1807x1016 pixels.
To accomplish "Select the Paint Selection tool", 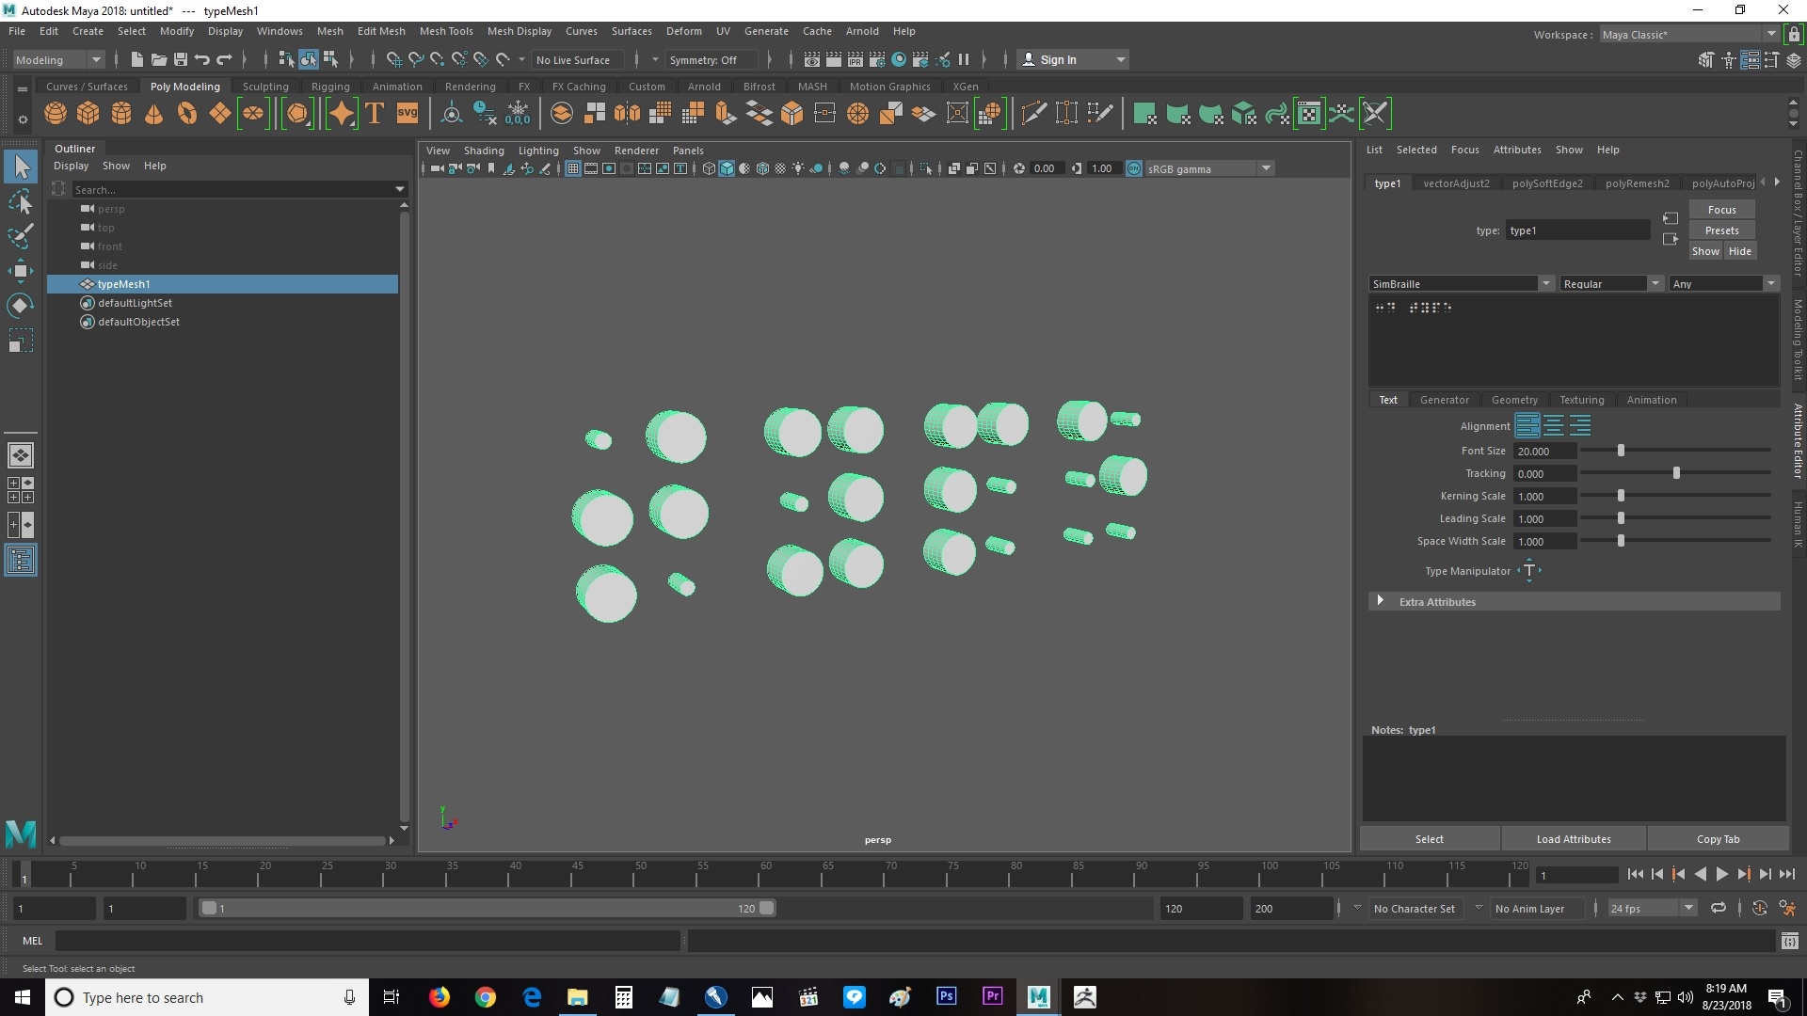I will pyautogui.click(x=21, y=235).
